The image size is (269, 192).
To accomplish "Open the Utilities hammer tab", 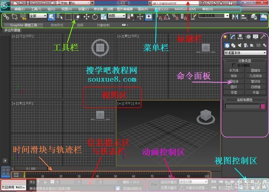I will 262,37.
